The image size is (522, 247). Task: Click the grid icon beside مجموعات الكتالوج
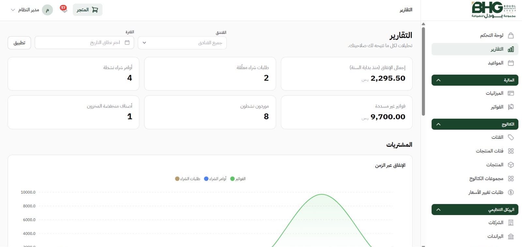[511, 179]
